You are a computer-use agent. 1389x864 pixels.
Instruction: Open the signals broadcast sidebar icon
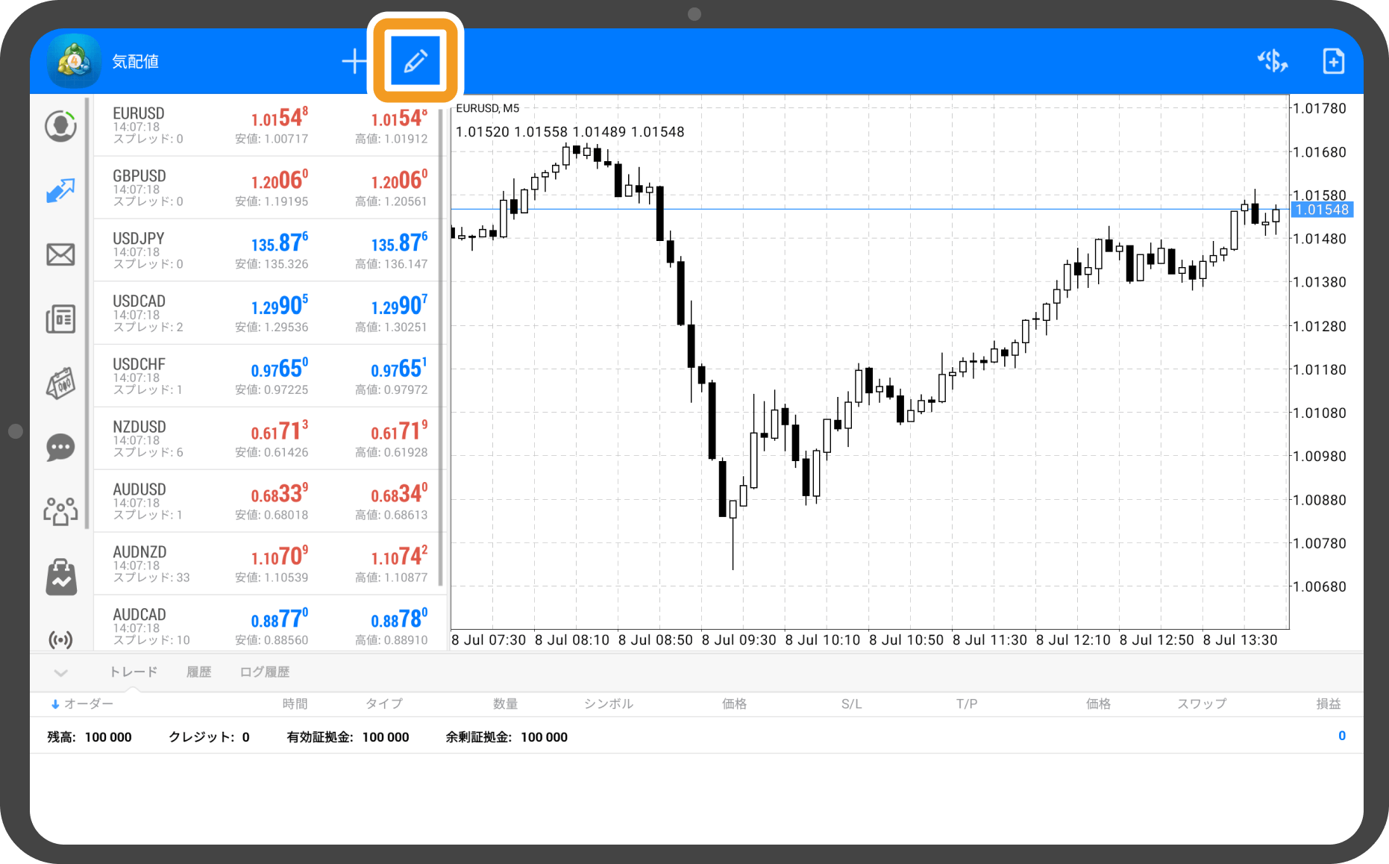tap(60, 639)
